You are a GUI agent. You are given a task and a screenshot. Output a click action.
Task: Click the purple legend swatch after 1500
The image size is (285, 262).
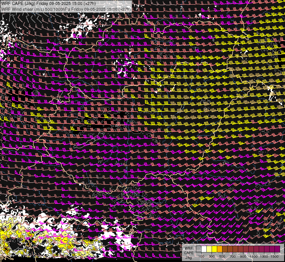(277, 249)
